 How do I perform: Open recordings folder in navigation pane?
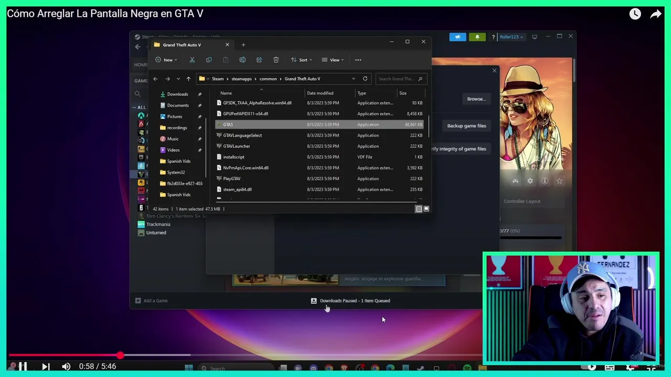pyautogui.click(x=177, y=128)
